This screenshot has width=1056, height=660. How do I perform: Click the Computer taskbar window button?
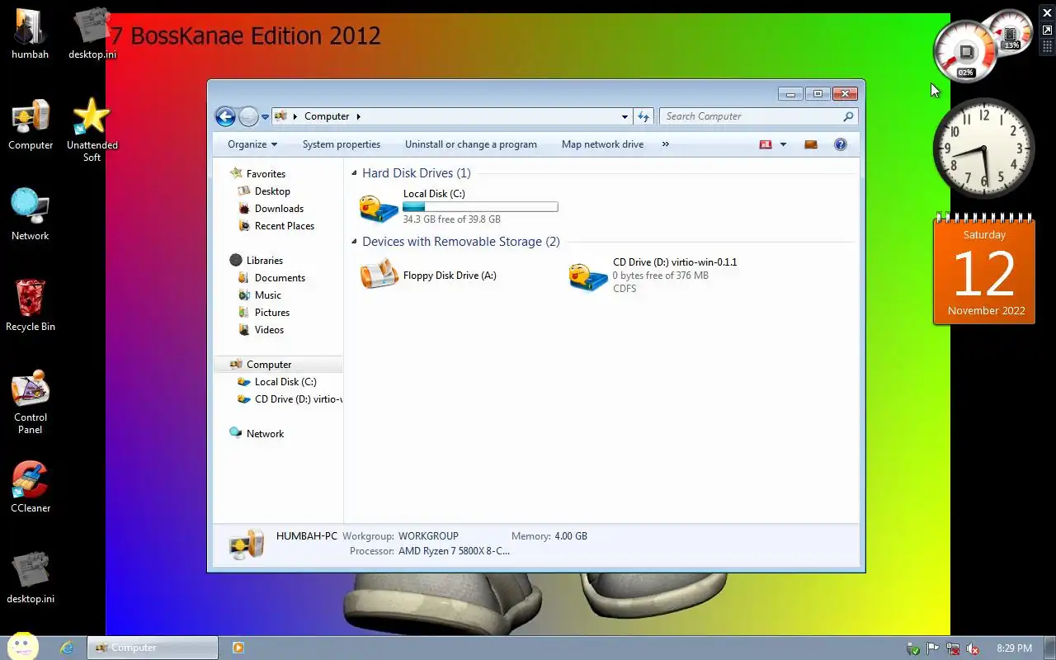pyautogui.click(x=153, y=648)
